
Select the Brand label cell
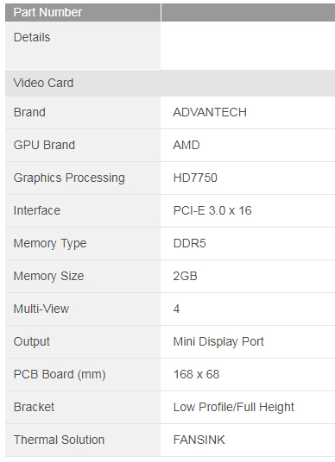tap(83, 113)
